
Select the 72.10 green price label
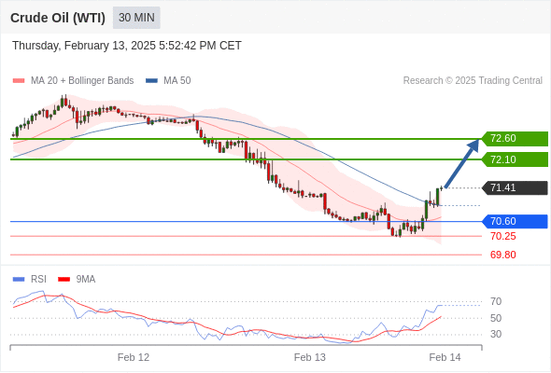[x=515, y=159]
